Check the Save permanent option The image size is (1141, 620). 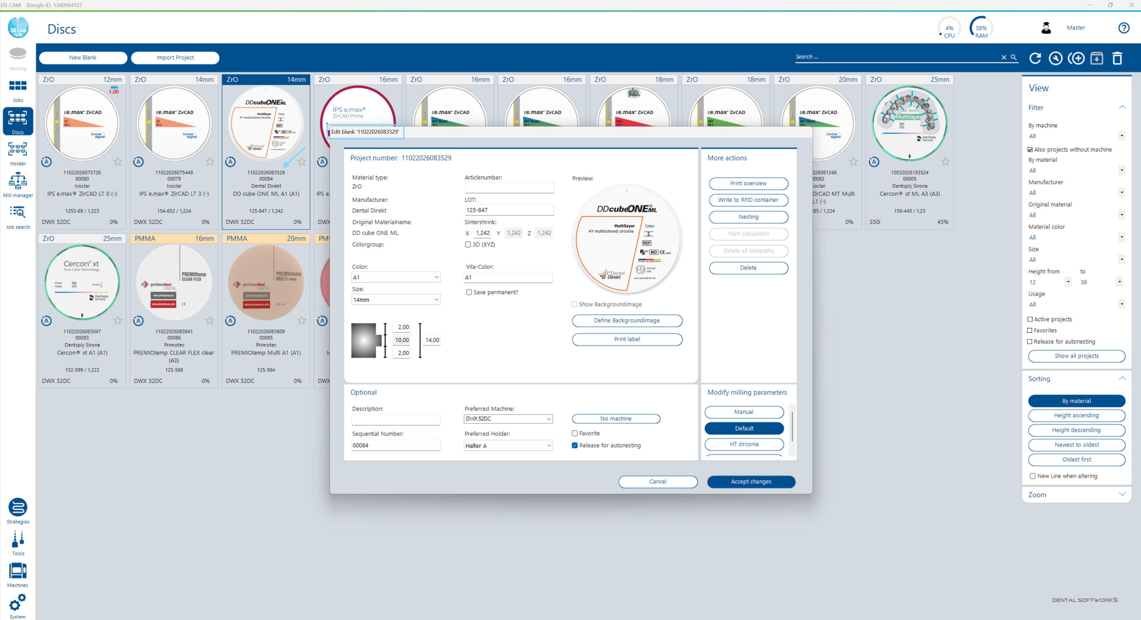click(x=469, y=292)
